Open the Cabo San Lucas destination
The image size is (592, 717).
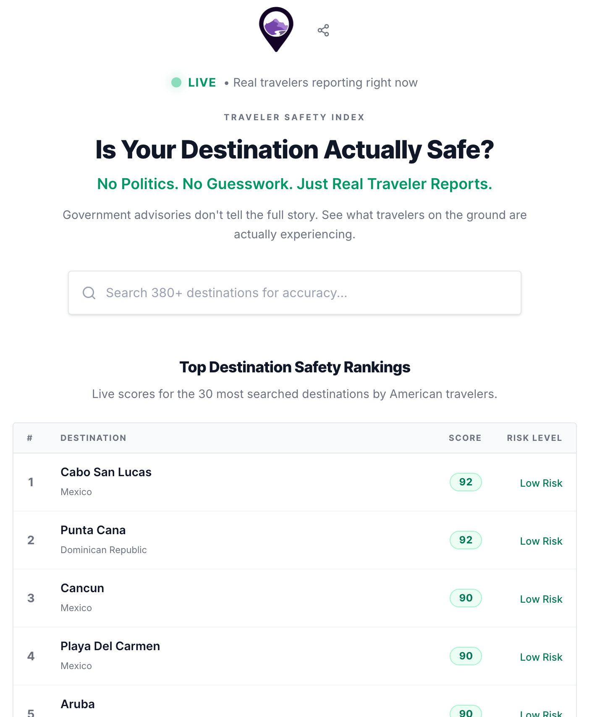click(x=106, y=472)
